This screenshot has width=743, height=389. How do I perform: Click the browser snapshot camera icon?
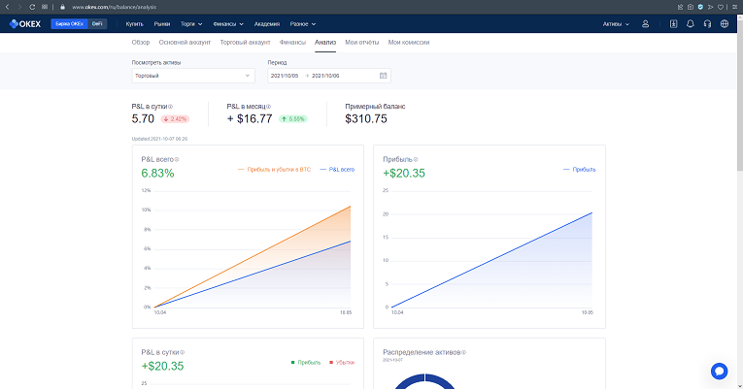point(691,7)
